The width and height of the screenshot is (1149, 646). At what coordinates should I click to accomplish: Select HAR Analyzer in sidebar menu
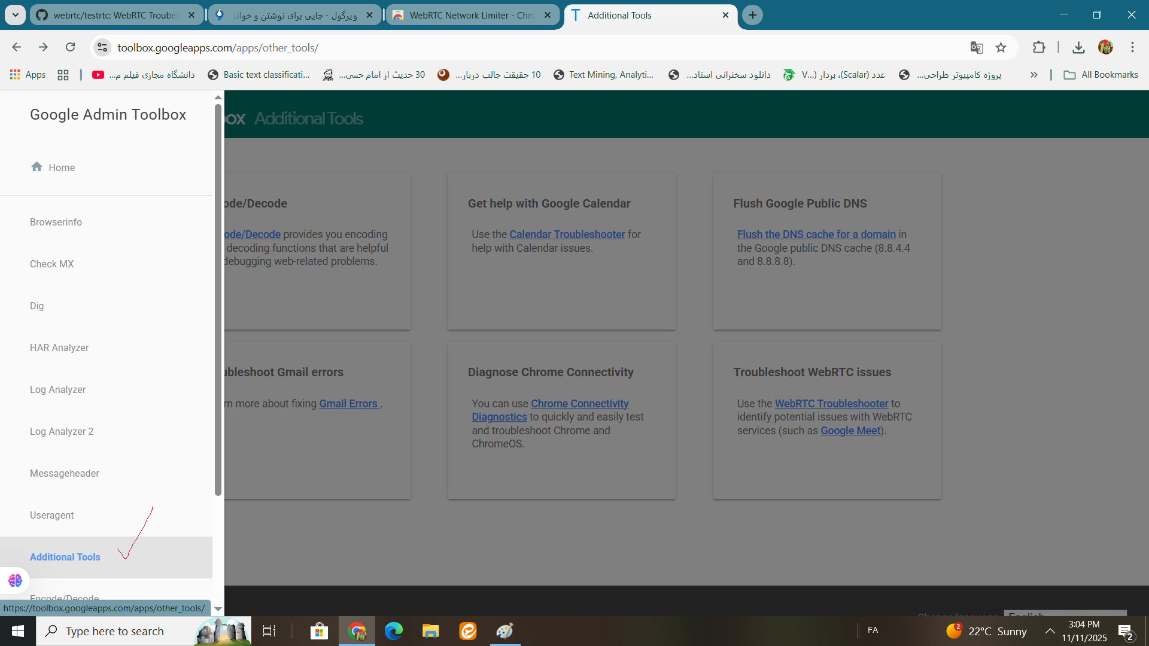(x=59, y=348)
